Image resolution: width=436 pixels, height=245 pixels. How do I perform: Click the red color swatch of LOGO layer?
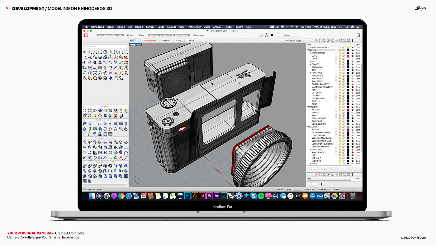pos(348,56)
